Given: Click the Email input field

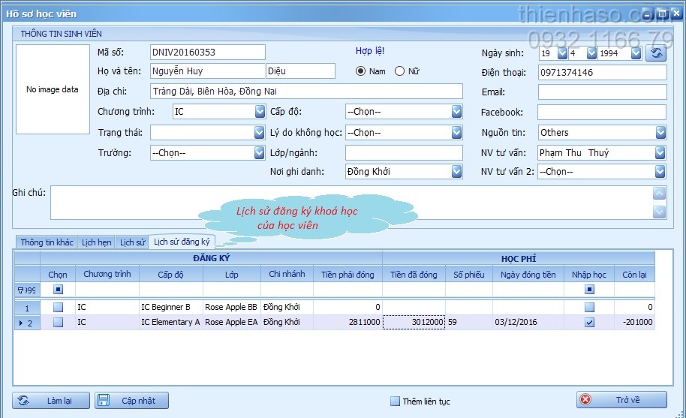Looking at the screenshot, I should tap(602, 92).
